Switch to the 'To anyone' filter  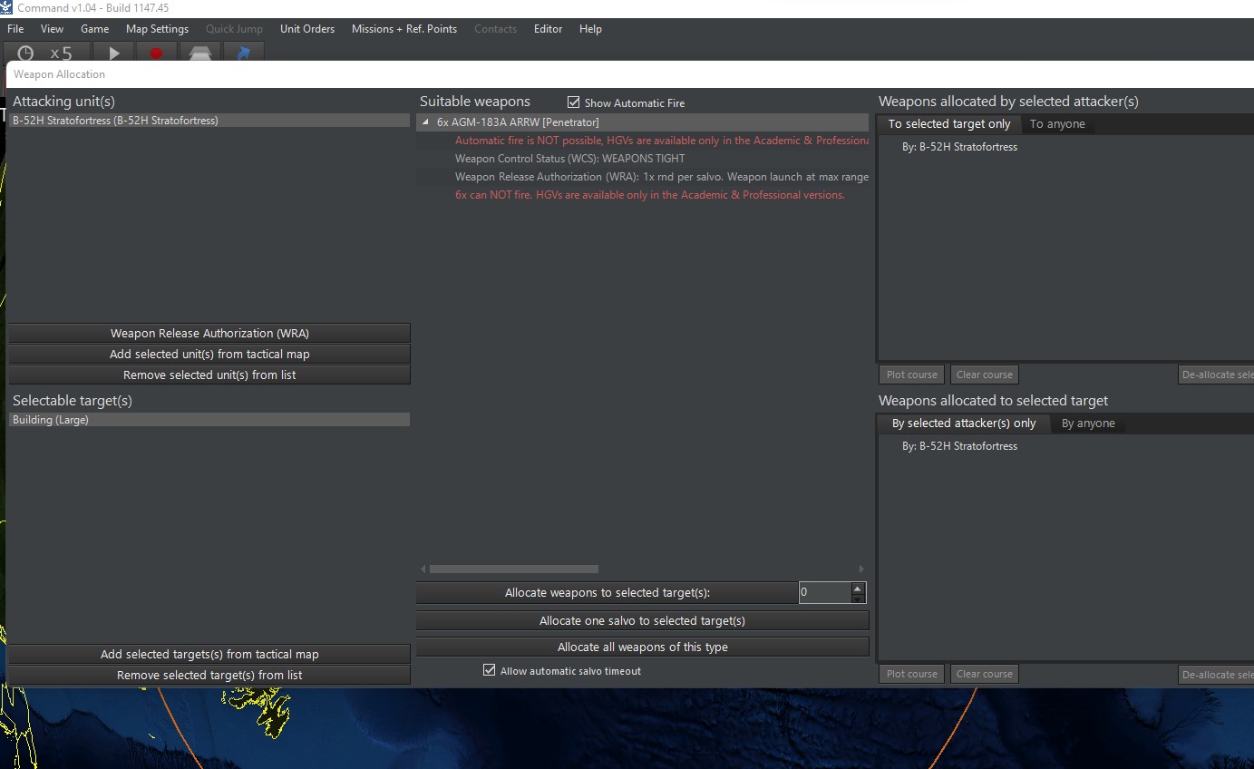1057,124
